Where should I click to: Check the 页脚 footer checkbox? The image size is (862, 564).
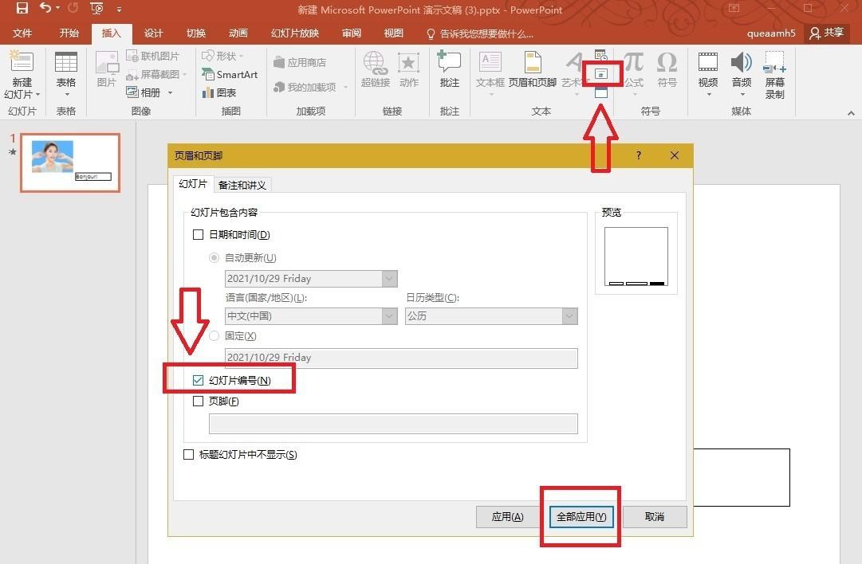pyautogui.click(x=198, y=401)
